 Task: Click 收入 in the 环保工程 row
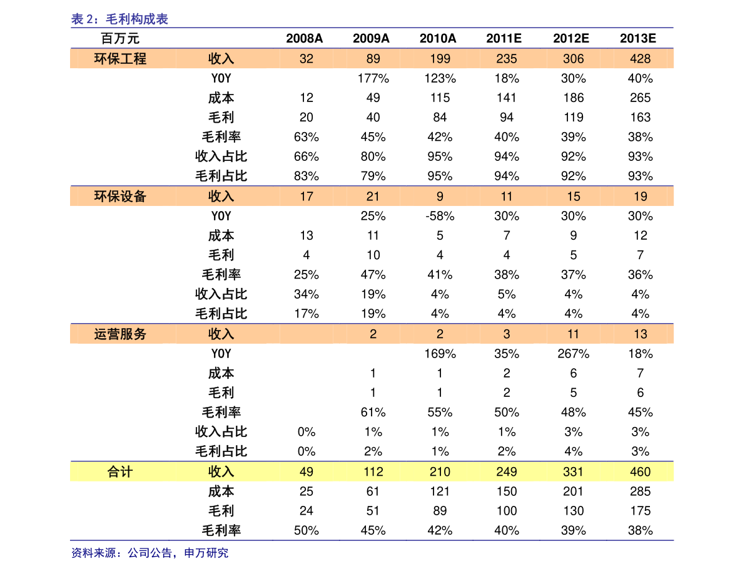221,59
